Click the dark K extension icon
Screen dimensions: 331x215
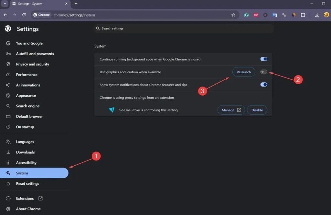(265, 15)
